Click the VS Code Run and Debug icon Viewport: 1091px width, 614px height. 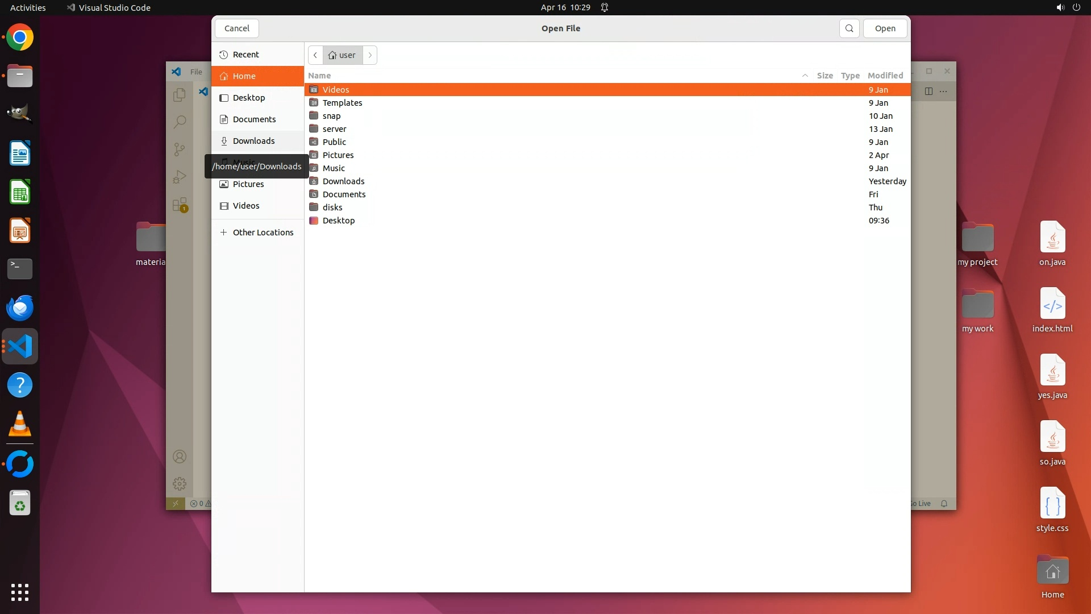(180, 177)
